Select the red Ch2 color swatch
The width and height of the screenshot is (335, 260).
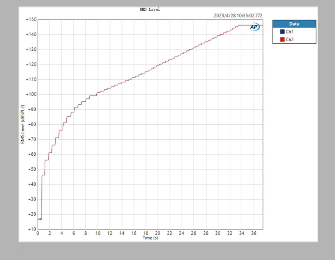click(282, 39)
